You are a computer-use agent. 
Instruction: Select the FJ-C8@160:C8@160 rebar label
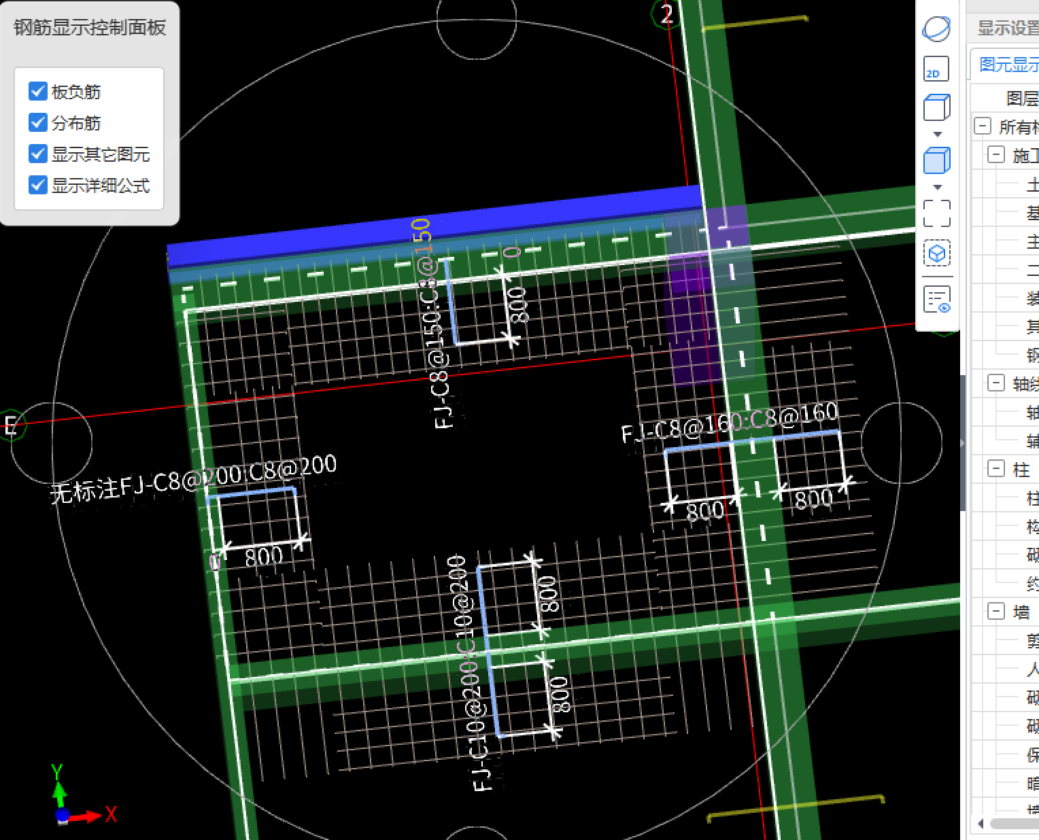tap(730, 423)
